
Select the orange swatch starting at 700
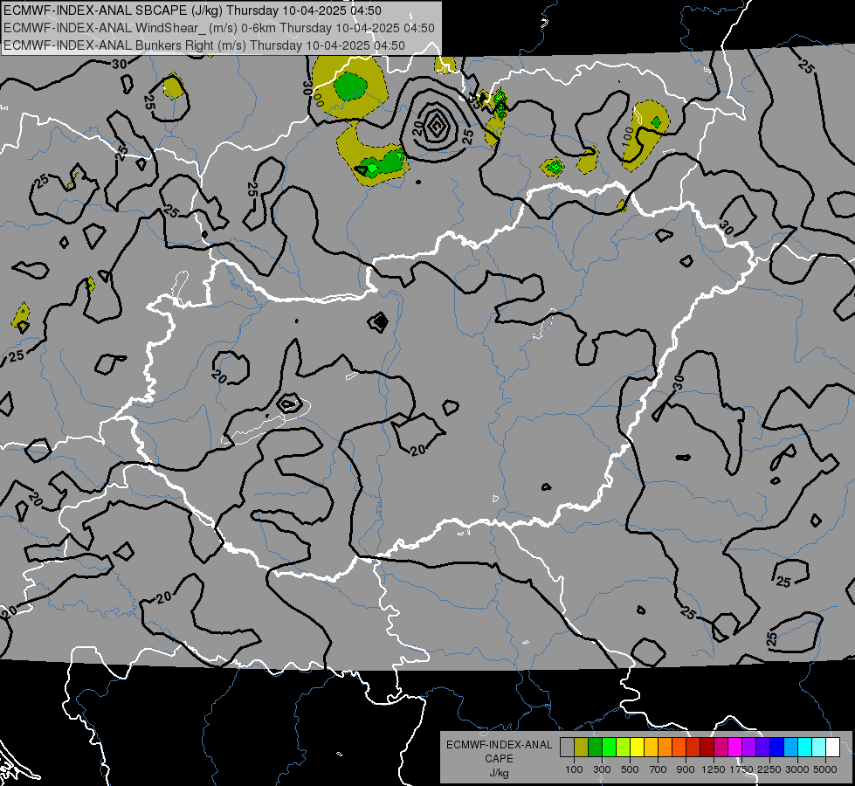(x=665, y=748)
